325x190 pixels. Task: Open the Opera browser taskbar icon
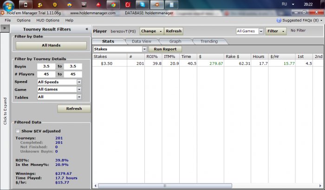point(128,5)
